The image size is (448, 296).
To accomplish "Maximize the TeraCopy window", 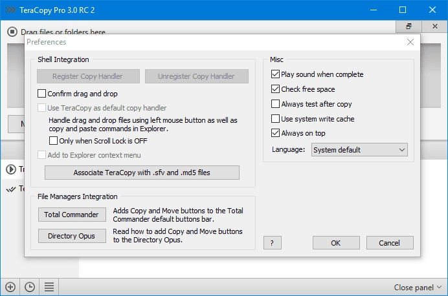I will click(403, 10).
